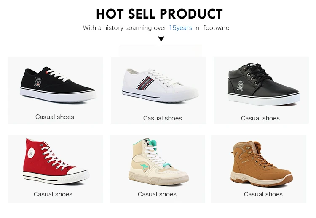The image size is (316, 218).
Task: Open the tan hiking boot image
Action: [262, 163]
